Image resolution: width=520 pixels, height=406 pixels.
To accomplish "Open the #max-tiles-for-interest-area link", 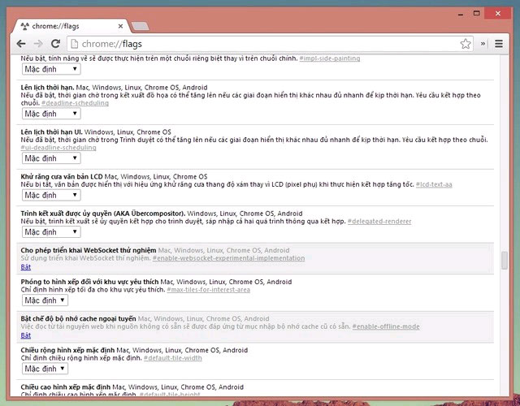I will (x=208, y=290).
